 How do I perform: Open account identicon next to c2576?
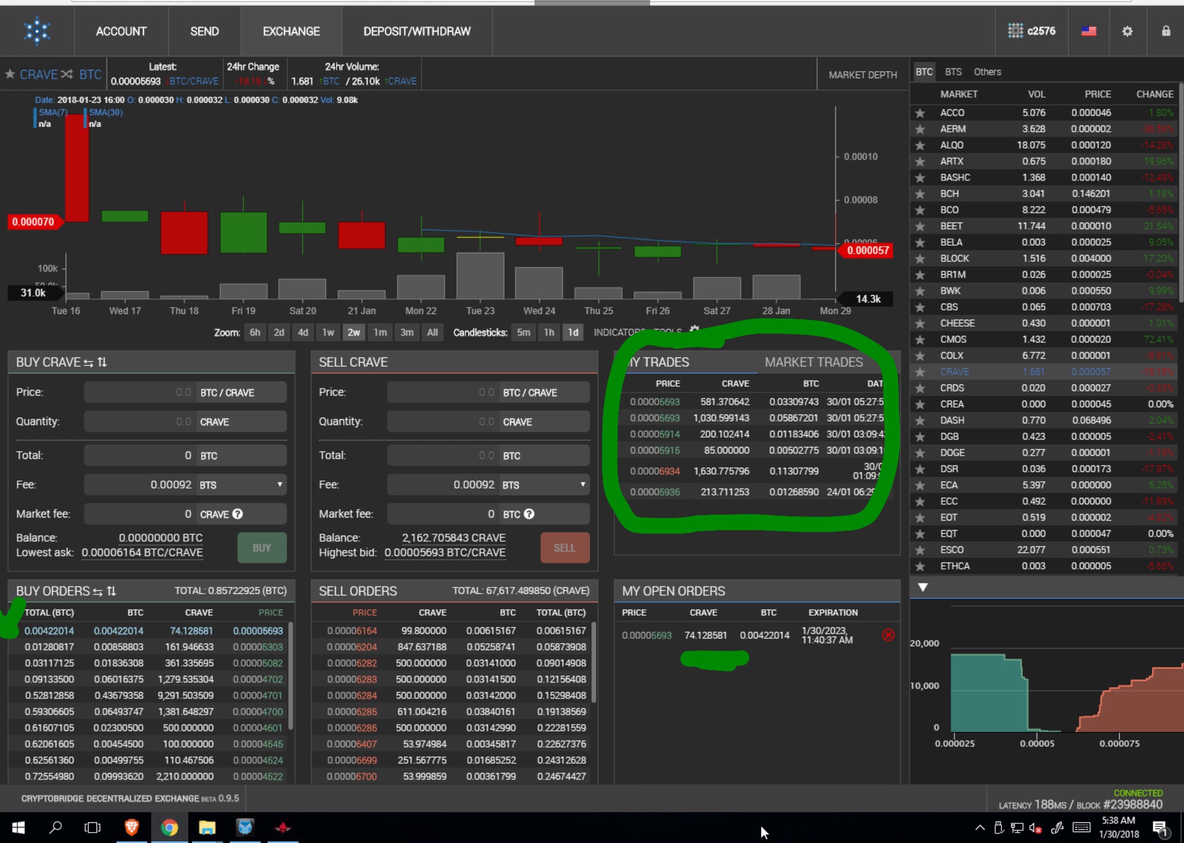click(x=1015, y=31)
